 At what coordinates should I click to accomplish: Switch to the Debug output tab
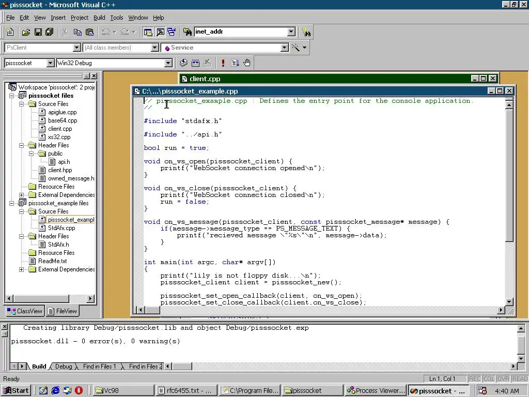click(64, 367)
